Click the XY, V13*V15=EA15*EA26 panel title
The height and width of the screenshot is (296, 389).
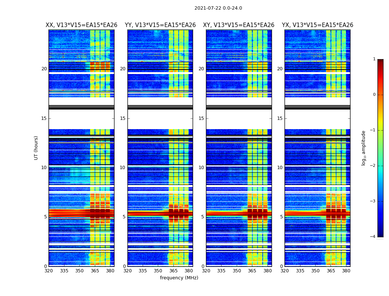239,25
